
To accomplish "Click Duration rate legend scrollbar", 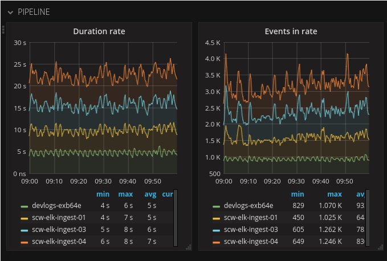I will pyautogui.click(x=176, y=218).
